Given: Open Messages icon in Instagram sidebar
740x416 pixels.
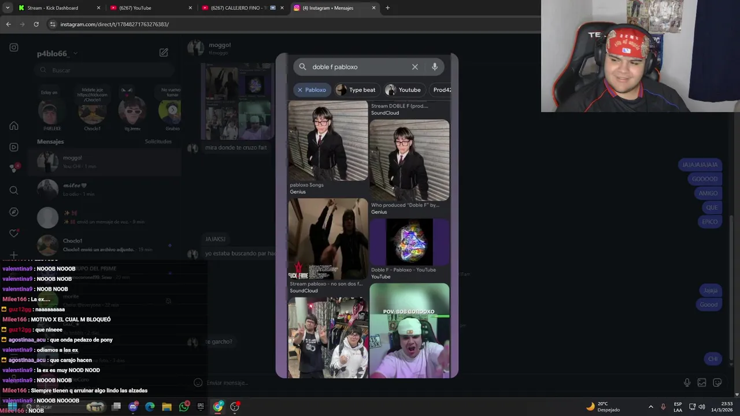Looking at the screenshot, I should 14,169.
